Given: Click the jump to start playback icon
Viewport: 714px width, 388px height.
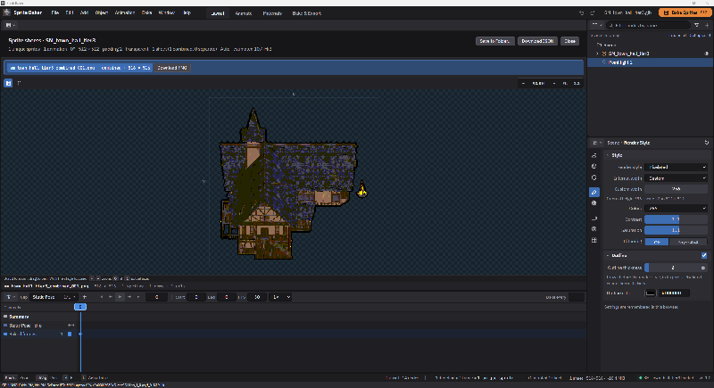Looking at the screenshot, I should [x=101, y=298].
